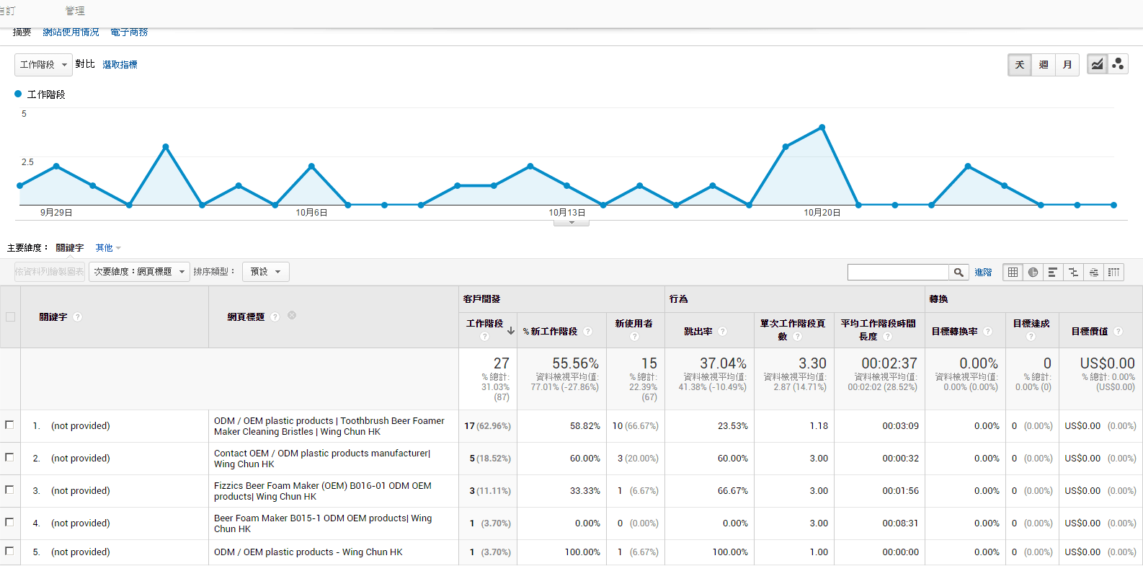Check the select-all checkbox in table header
This screenshot has width=1143, height=566.
[x=10, y=317]
